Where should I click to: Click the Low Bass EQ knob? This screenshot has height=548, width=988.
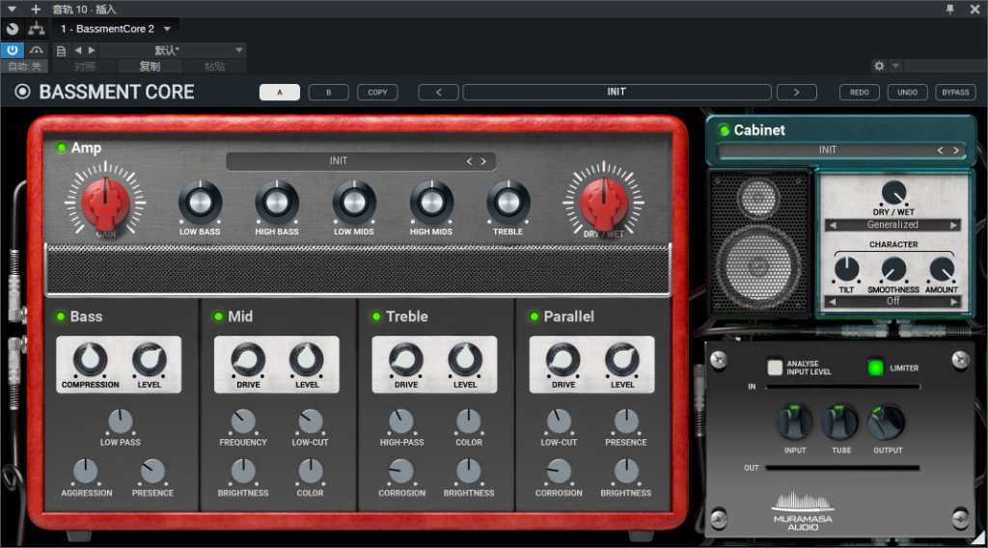tap(200, 203)
